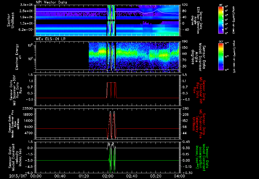Click the 152 telemetry position tick label
The width and height of the screenshot is (259, 179).
pos(185,121)
